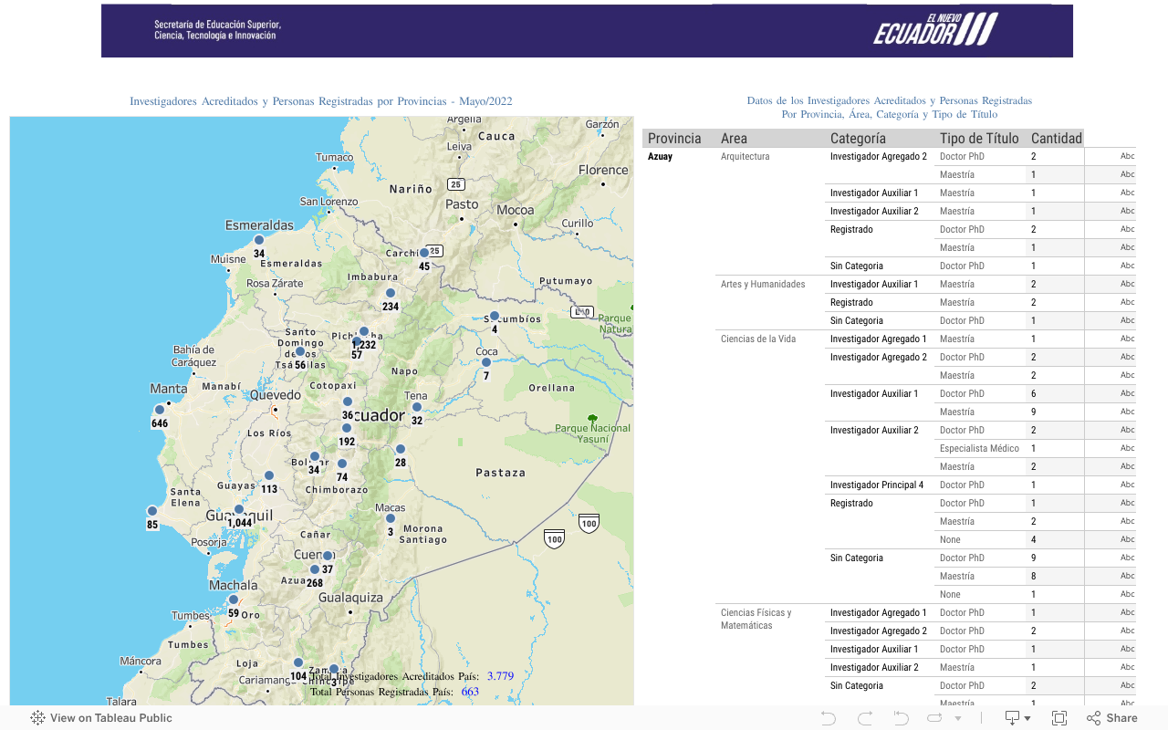Select the map marker labeled 57
Image resolution: width=1168 pixels, height=730 pixels.
[x=357, y=341]
